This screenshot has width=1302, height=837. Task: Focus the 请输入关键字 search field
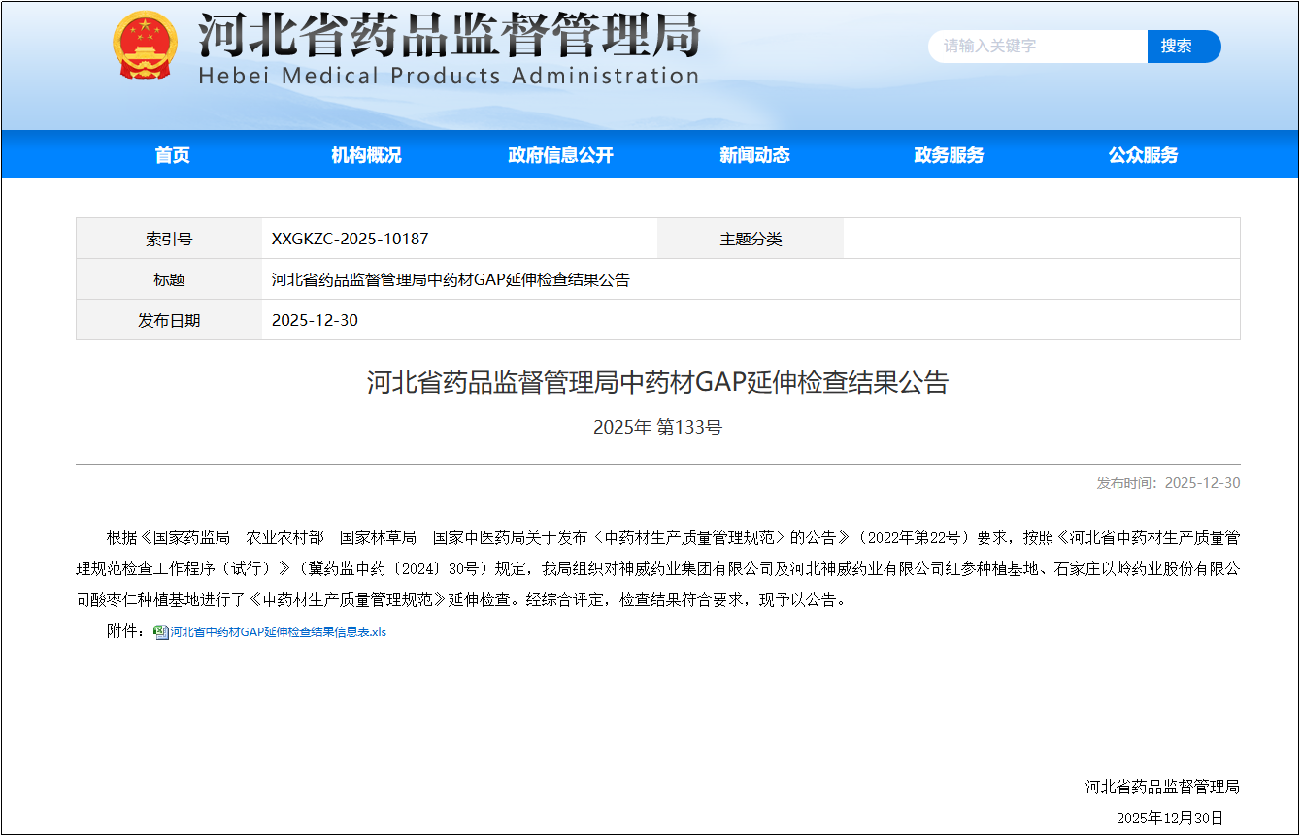pyautogui.click(x=1037, y=47)
